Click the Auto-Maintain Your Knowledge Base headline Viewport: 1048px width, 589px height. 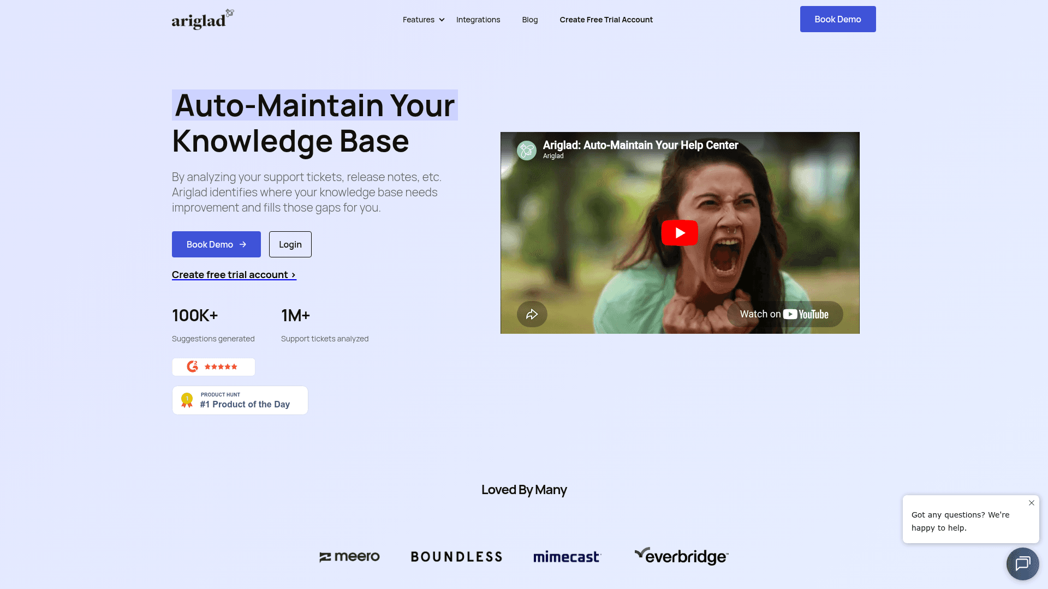pyautogui.click(x=315, y=123)
